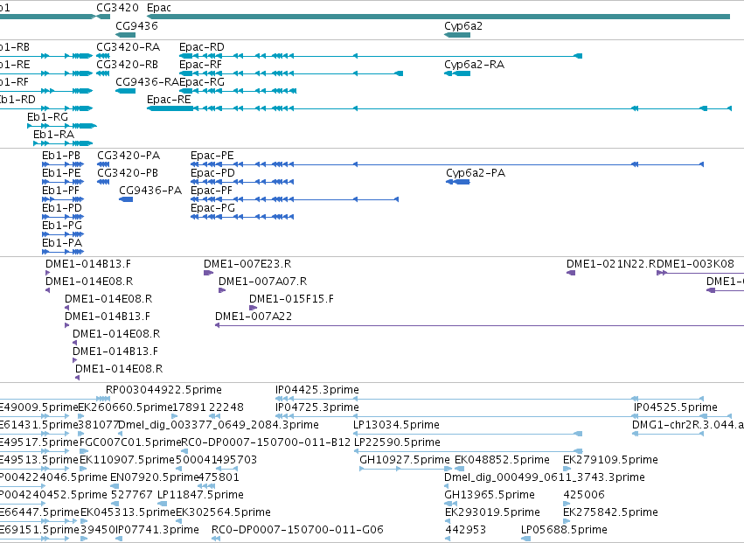The image size is (744, 543).
Task: Open the EK275842.5prime EST label
Action: tap(610, 512)
